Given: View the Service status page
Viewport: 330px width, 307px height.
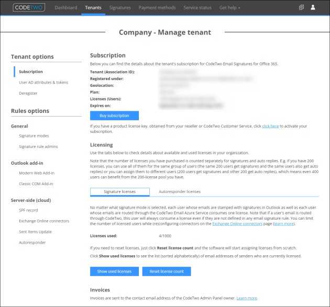Looking at the screenshot, I should [x=197, y=8].
